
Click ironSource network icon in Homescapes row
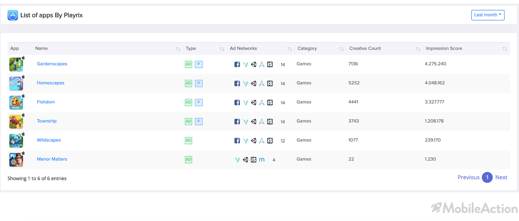270,84
